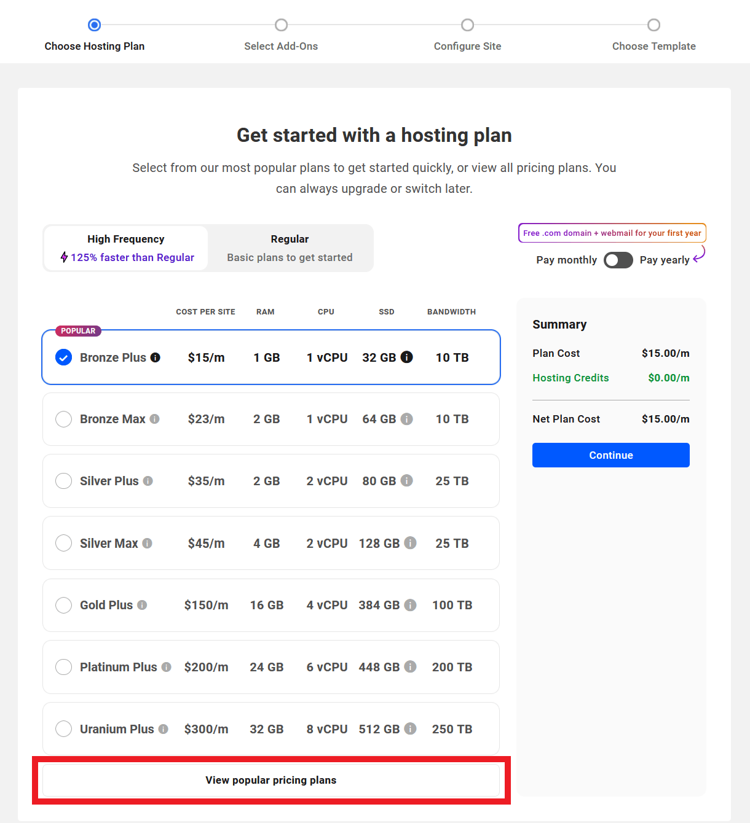Click info icon next to 384 GB SSD
Viewport: 750px width, 823px height.
[411, 605]
